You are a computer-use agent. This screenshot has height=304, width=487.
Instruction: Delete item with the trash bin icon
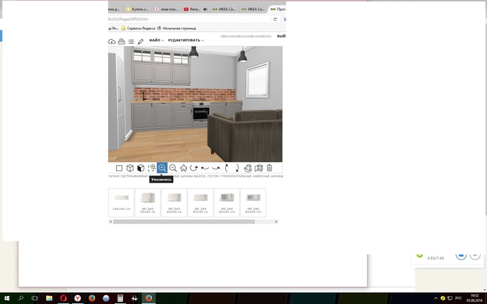pos(269,168)
